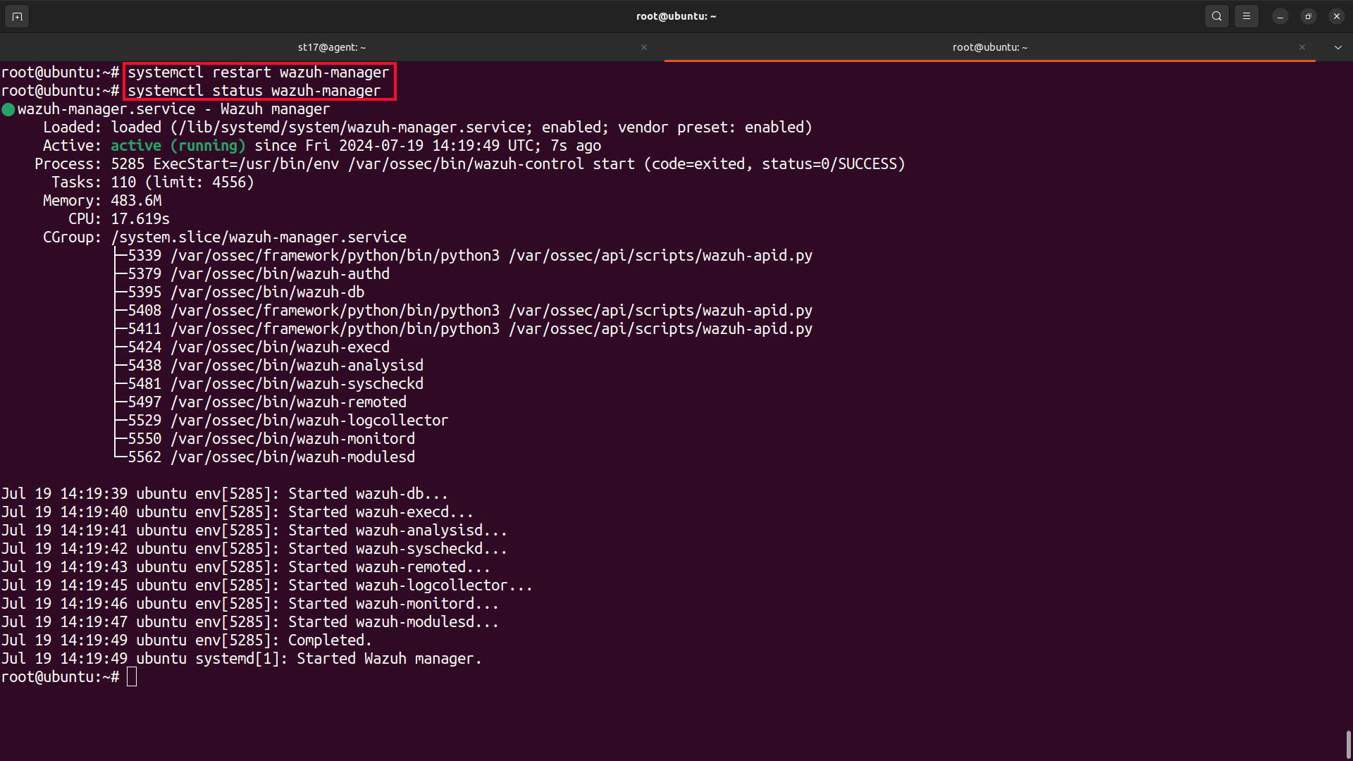Click the "wazuh-manager.service - Wazuh manager" line
This screenshot has width=1353, height=761.
(173, 109)
